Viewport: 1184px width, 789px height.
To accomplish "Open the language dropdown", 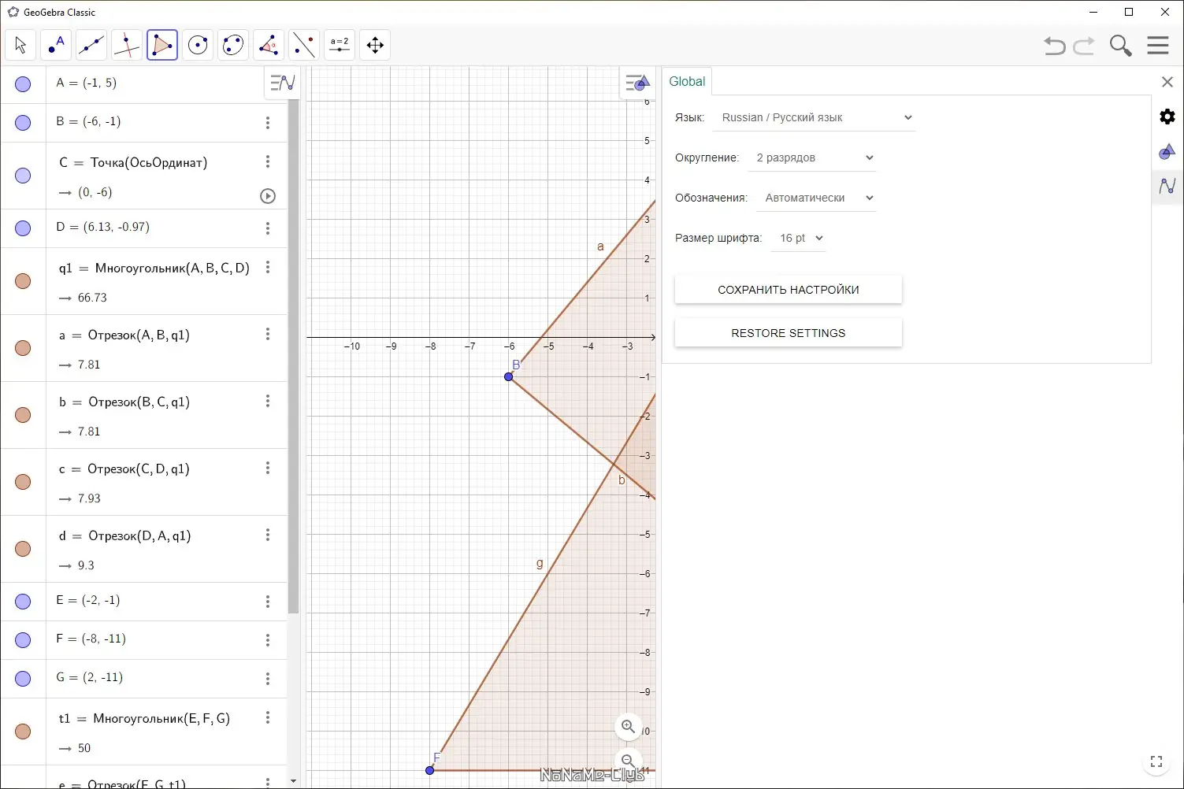I will (814, 118).
